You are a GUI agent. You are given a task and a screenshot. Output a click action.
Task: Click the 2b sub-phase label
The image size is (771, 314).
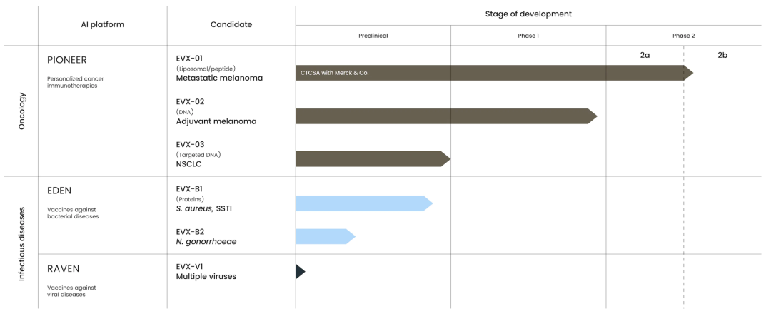coord(722,55)
